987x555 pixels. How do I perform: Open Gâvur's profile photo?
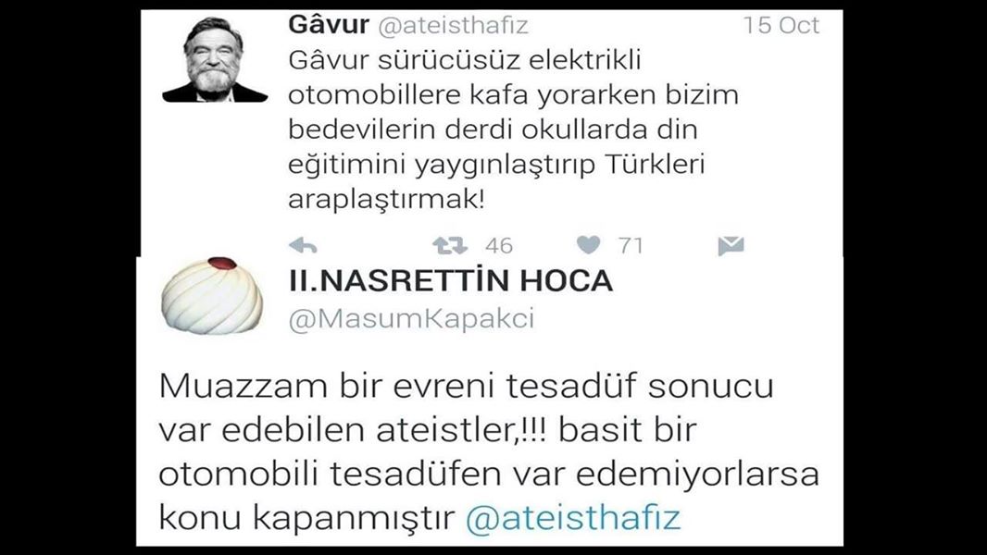(216, 60)
